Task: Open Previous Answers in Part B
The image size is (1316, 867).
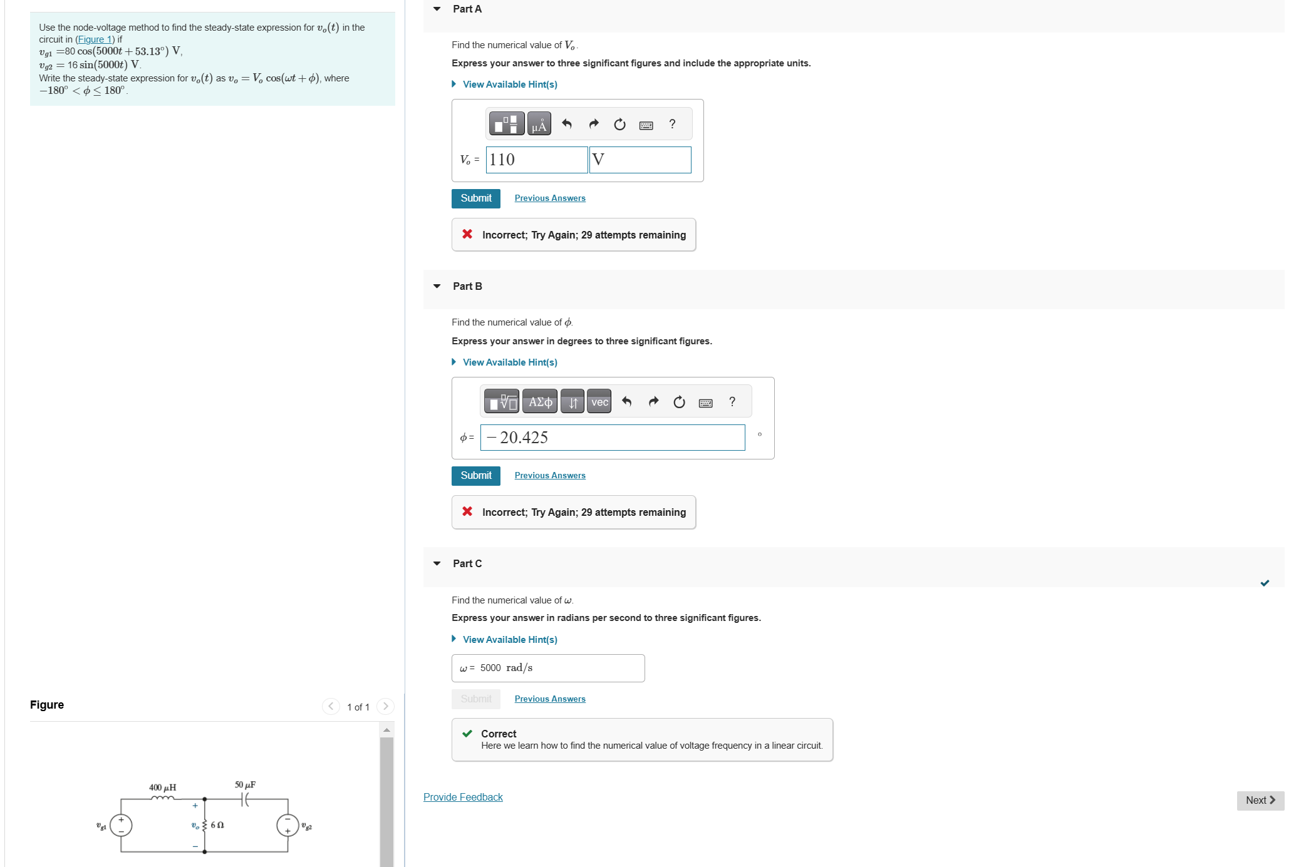Action: pos(549,475)
